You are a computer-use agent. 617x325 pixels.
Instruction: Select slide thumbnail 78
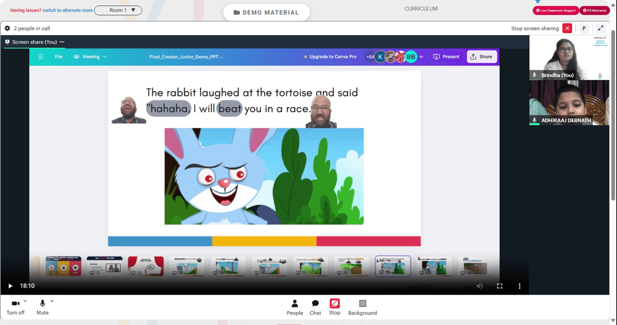click(352, 266)
